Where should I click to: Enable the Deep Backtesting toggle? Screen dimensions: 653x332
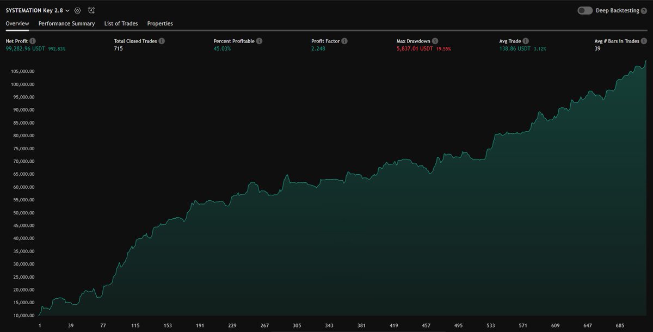[x=585, y=10]
